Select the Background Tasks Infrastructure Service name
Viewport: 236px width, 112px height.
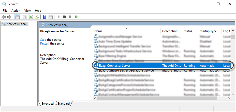coord(125,51)
